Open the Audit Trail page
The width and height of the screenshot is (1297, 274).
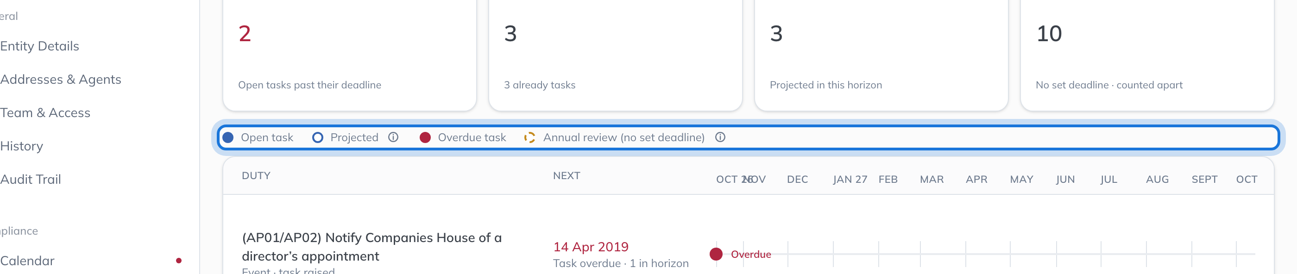31,180
